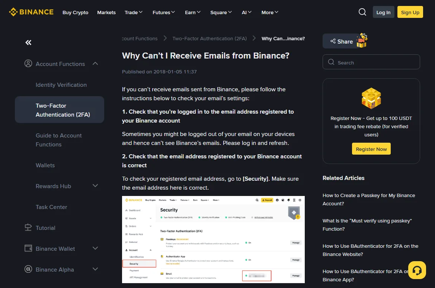The image size is (435, 288).
Task: Collapse the Account Functions section chevron
Action: [95, 64]
